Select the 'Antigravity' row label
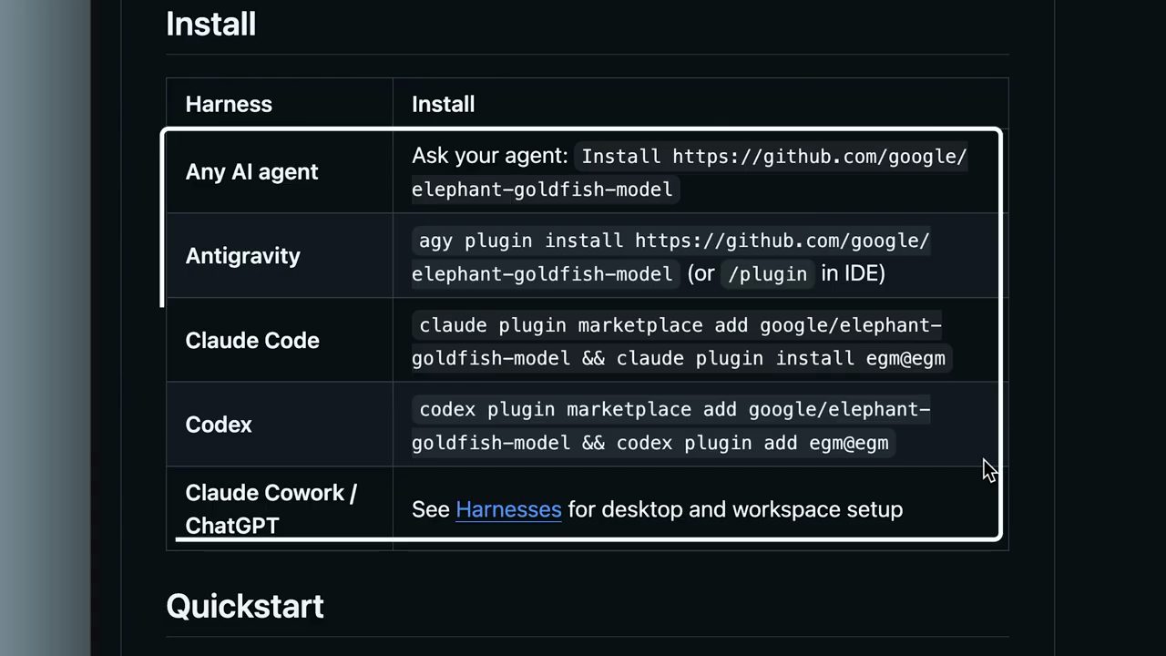1166x656 pixels. click(242, 256)
